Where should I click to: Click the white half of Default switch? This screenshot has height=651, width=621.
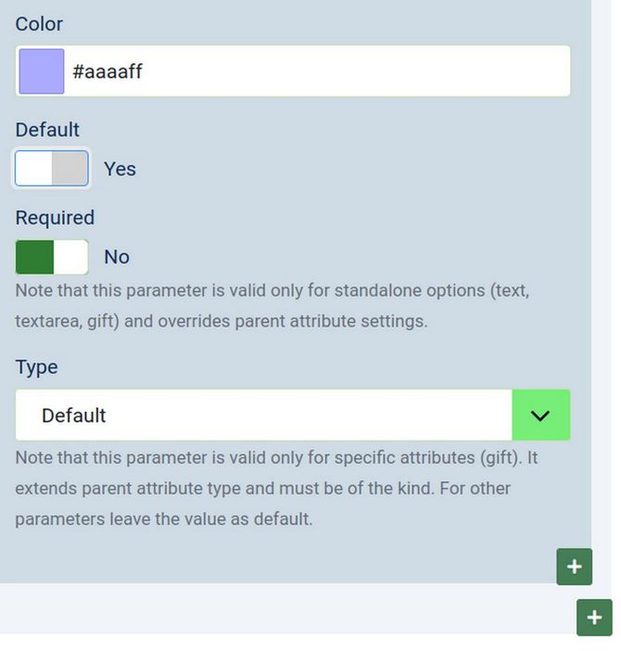[33, 169]
